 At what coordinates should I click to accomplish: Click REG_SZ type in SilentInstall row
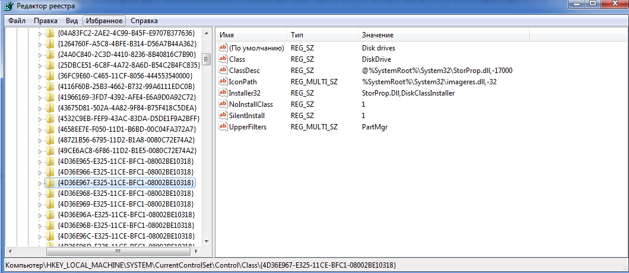302,115
